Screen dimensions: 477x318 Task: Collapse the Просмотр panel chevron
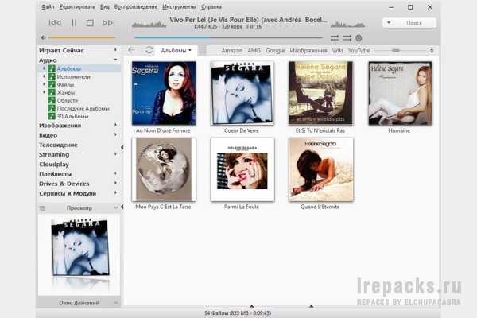click(116, 207)
